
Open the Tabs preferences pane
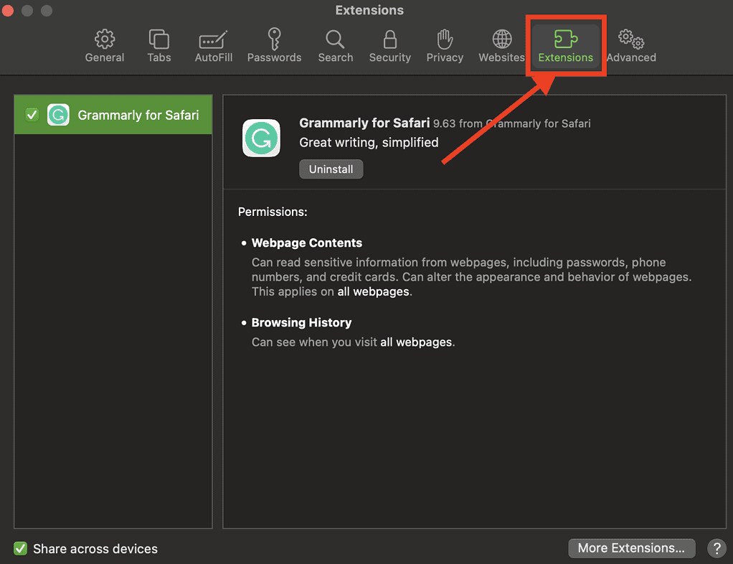pyautogui.click(x=159, y=46)
